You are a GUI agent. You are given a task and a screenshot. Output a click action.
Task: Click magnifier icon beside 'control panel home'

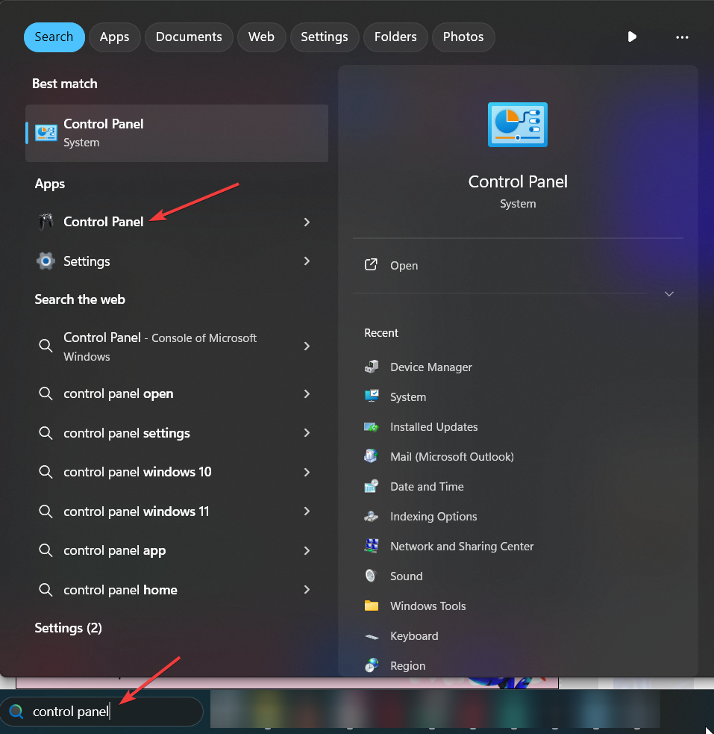(46, 589)
